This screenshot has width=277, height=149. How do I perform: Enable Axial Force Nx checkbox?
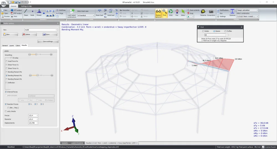tap(7, 61)
